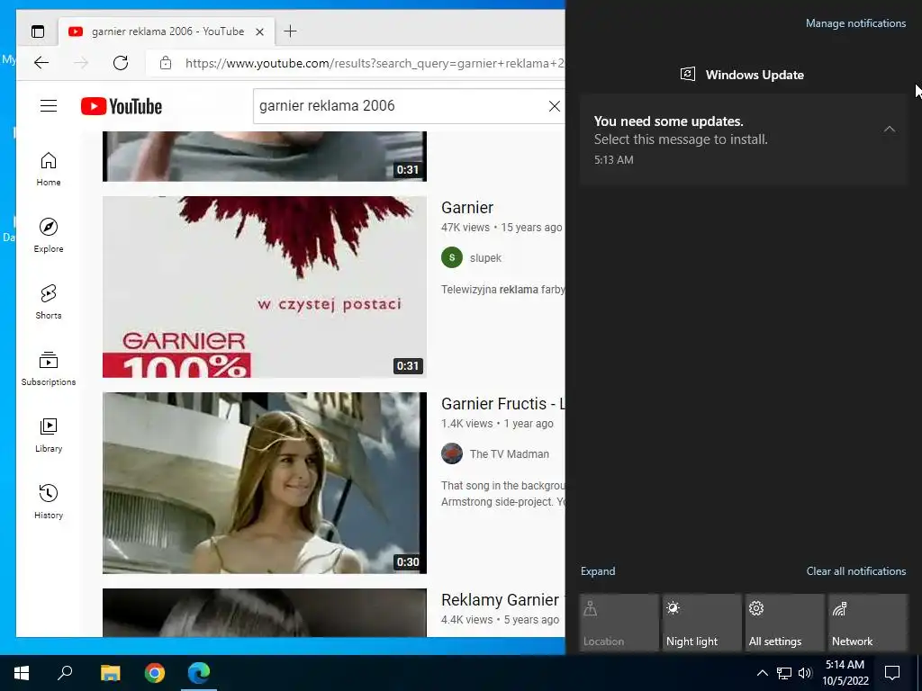
Task: Open the 'Garnier Fructis' video title link
Action: [502, 404]
